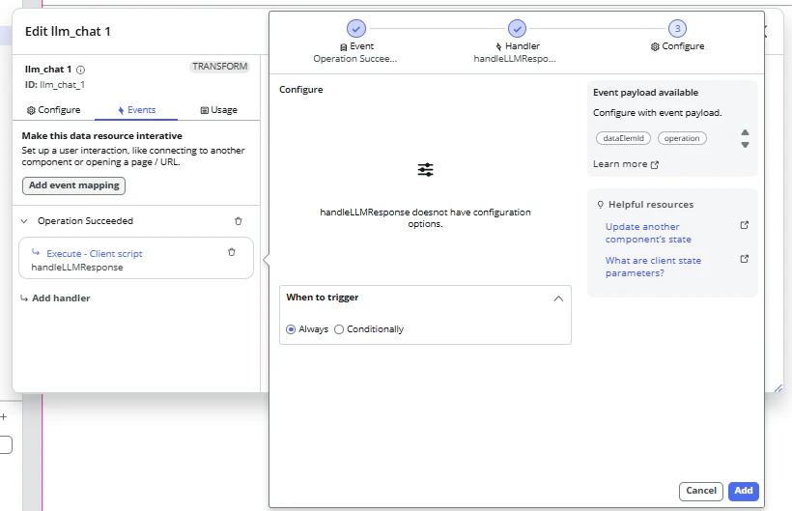
Task: Click Add handler
Action: 56,298
